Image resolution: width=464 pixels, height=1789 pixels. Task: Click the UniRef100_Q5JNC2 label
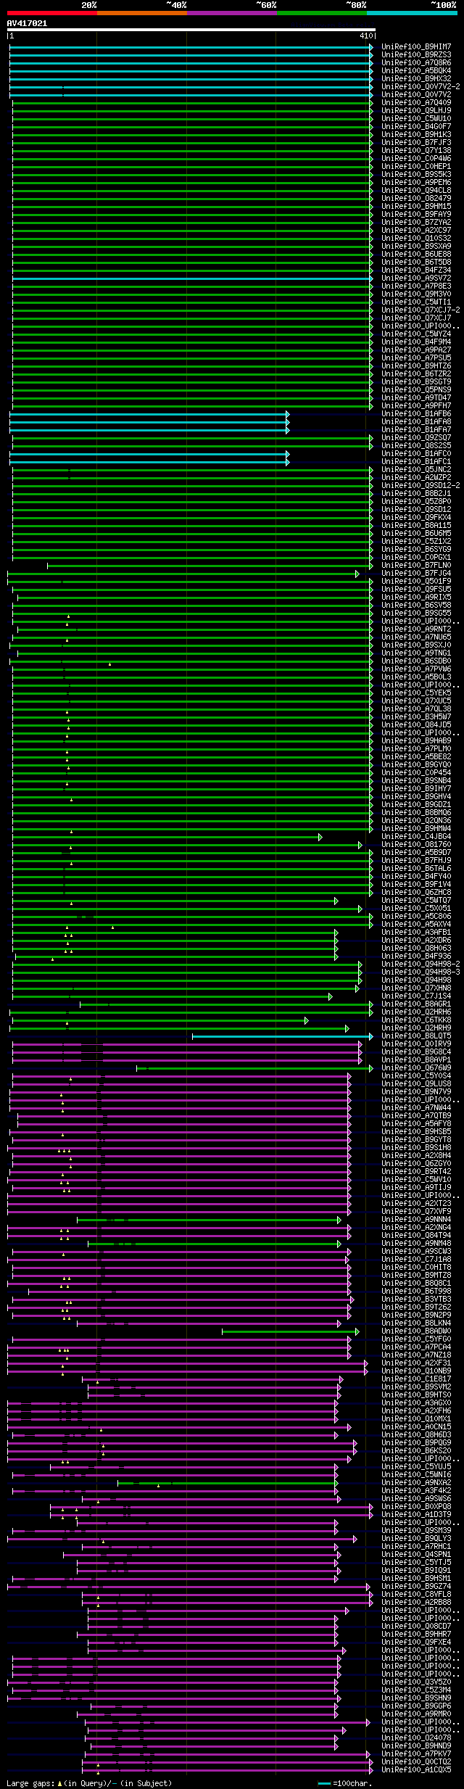[x=416, y=470]
